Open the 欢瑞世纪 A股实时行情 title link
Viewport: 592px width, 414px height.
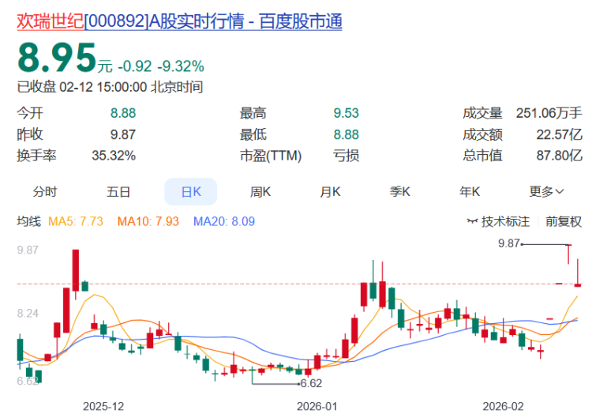(x=179, y=21)
